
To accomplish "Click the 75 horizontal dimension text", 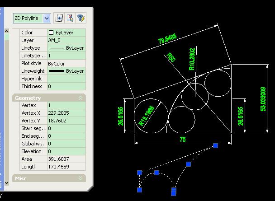I will coord(183,140).
